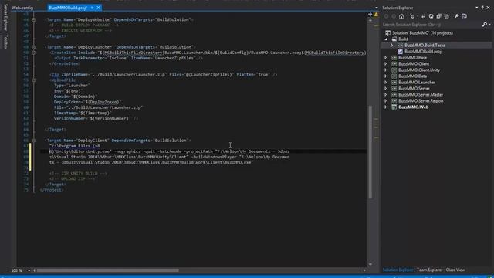Select BuzzMMO.Launcher project name
The height and width of the screenshot is (278, 494).
417,83
